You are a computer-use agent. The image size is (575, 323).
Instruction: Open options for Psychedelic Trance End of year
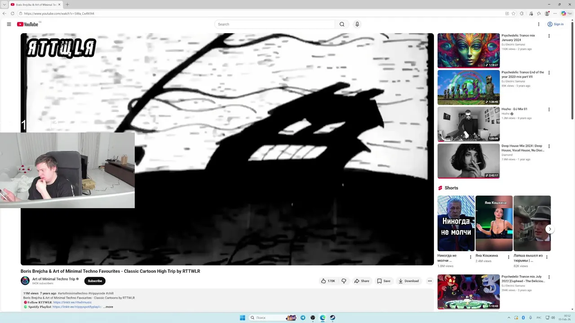point(548,73)
